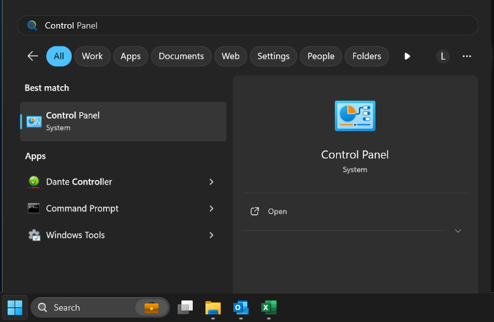This screenshot has width=494, height=322.
Task: Switch to the People filter tab
Action: tap(321, 56)
